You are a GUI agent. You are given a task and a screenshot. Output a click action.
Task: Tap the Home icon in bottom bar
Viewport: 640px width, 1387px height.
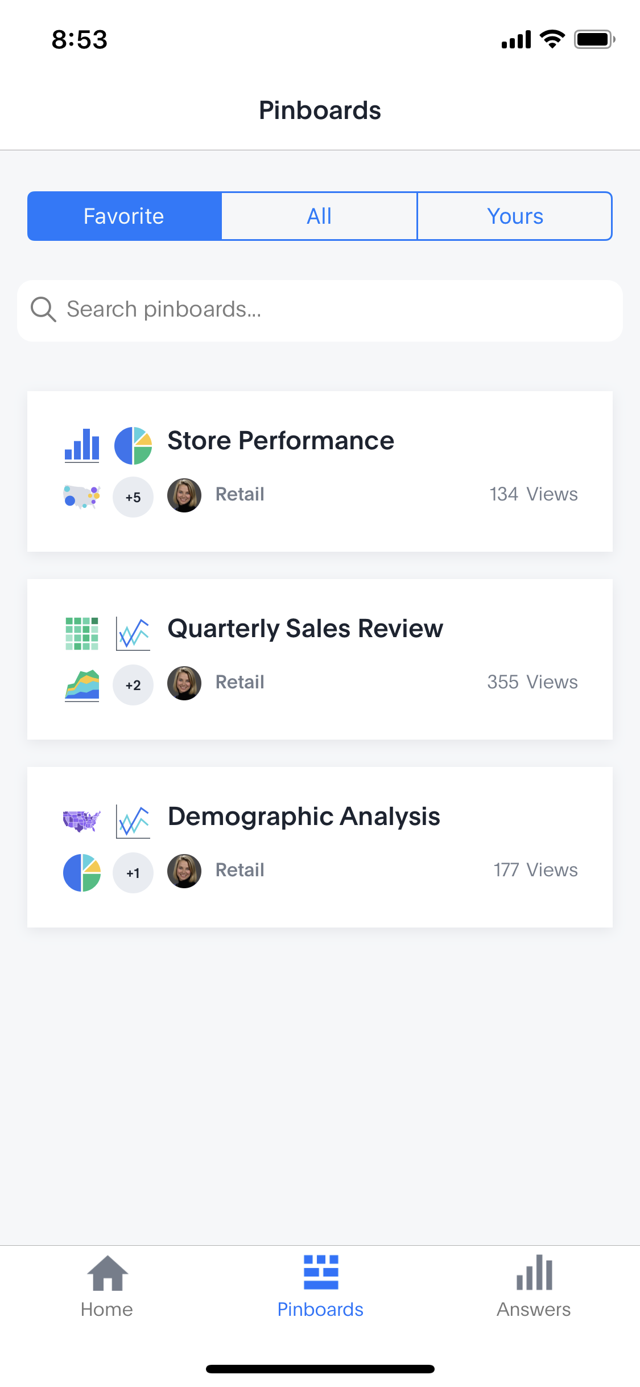tap(107, 1273)
